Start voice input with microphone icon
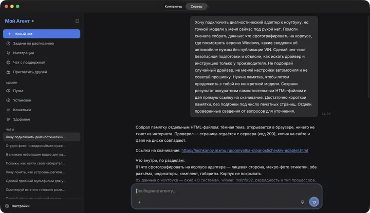The image size is (370, 213). [x=302, y=202]
